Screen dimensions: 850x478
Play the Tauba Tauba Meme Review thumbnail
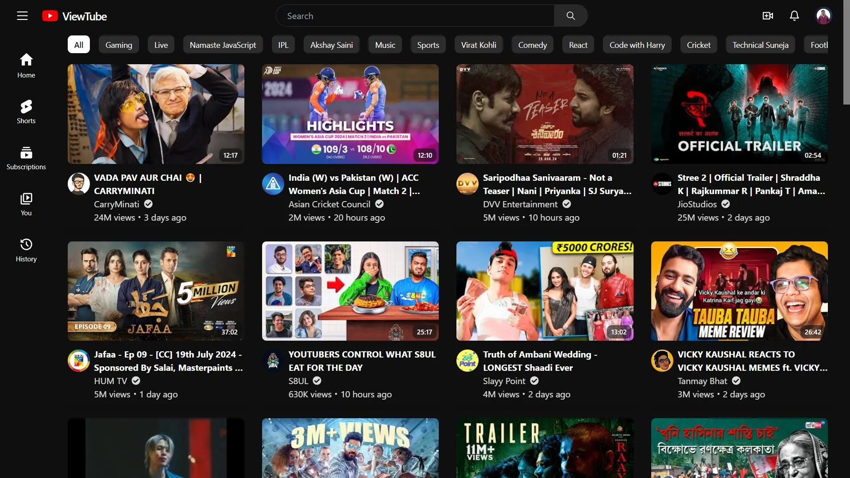pos(739,291)
